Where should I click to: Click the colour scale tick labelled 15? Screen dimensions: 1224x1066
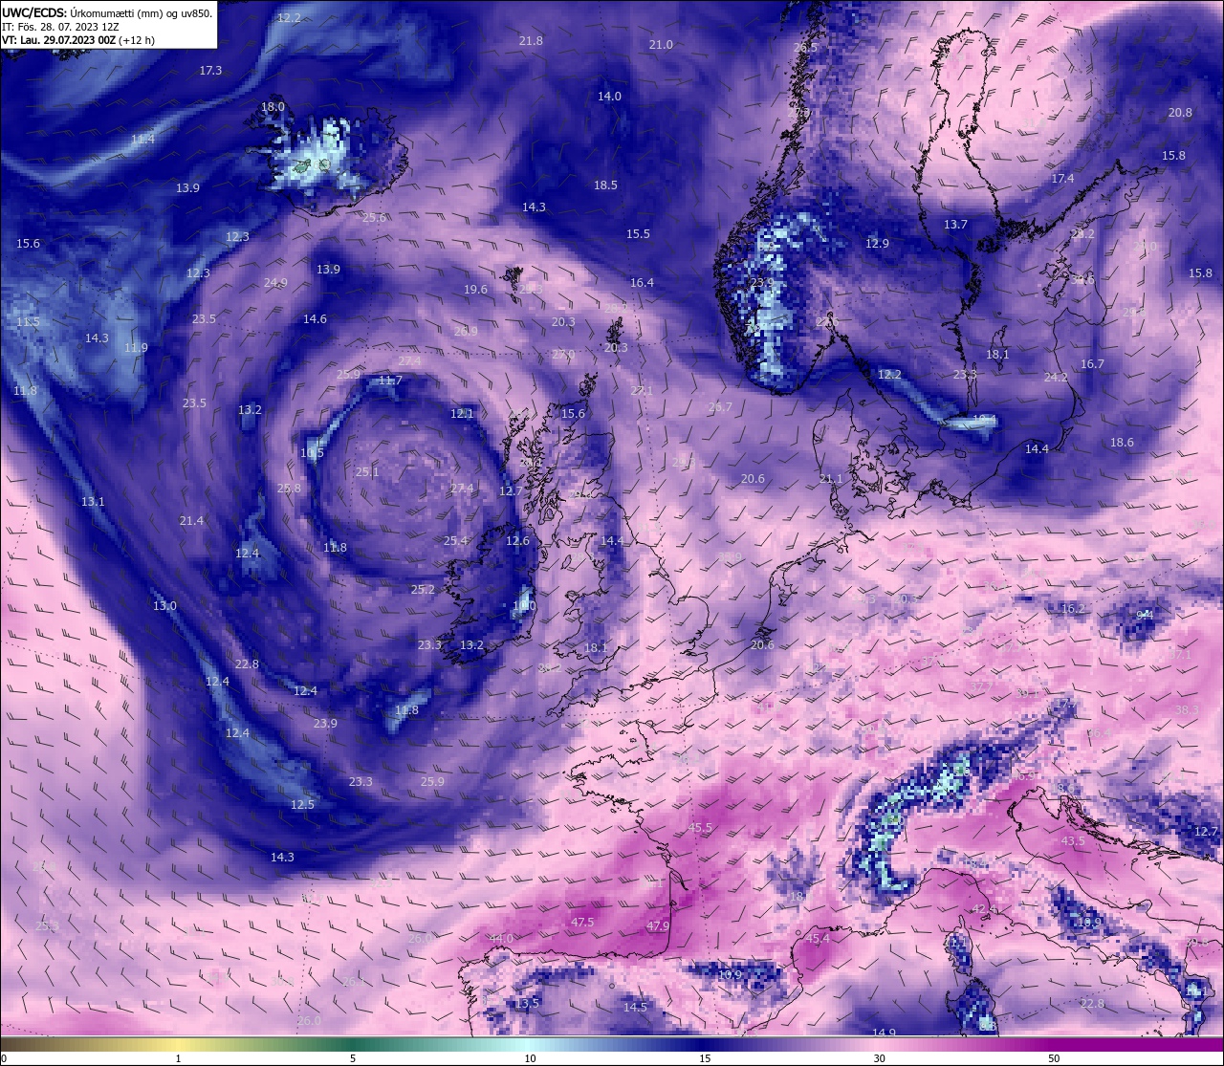pyautogui.click(x=705, y=1058)
